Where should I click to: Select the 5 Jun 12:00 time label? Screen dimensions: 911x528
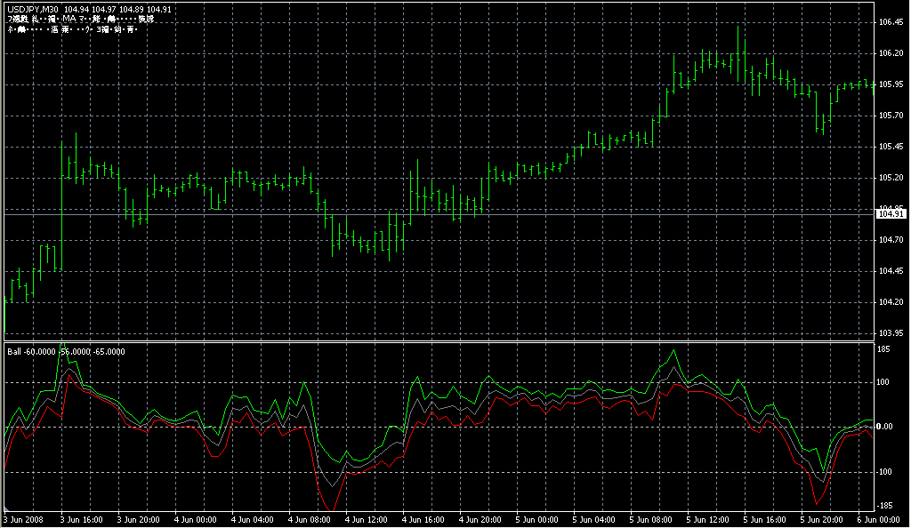pos(707,520)
